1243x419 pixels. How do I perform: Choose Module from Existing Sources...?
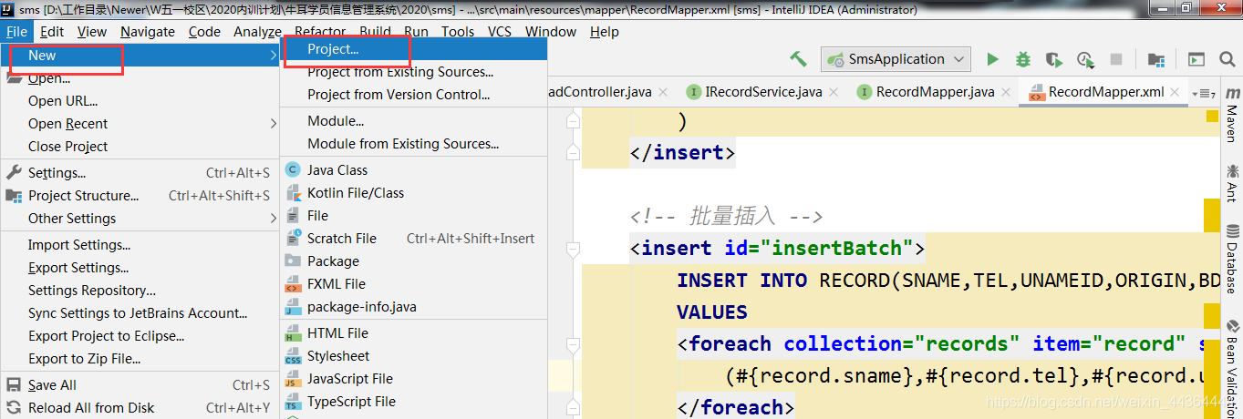[x=413, y=144]
